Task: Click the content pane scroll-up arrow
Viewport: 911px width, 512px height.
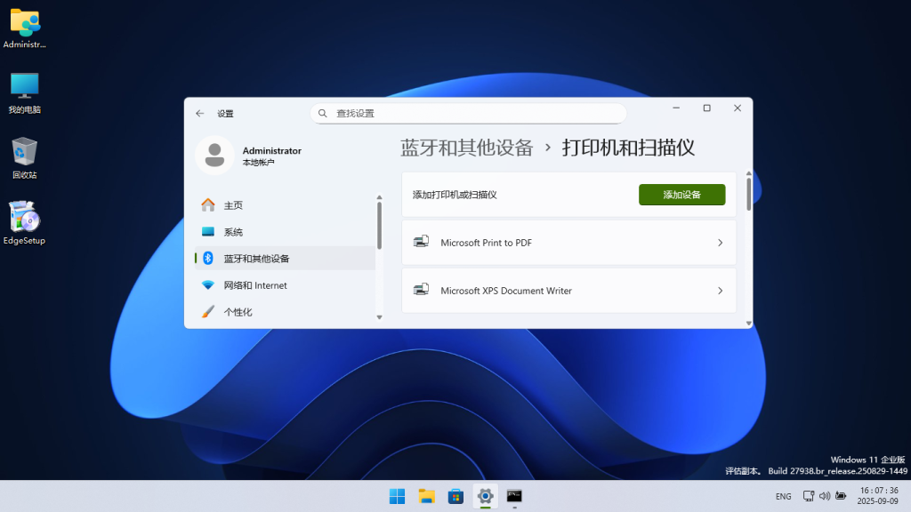Action: click(x=748, y=173)
